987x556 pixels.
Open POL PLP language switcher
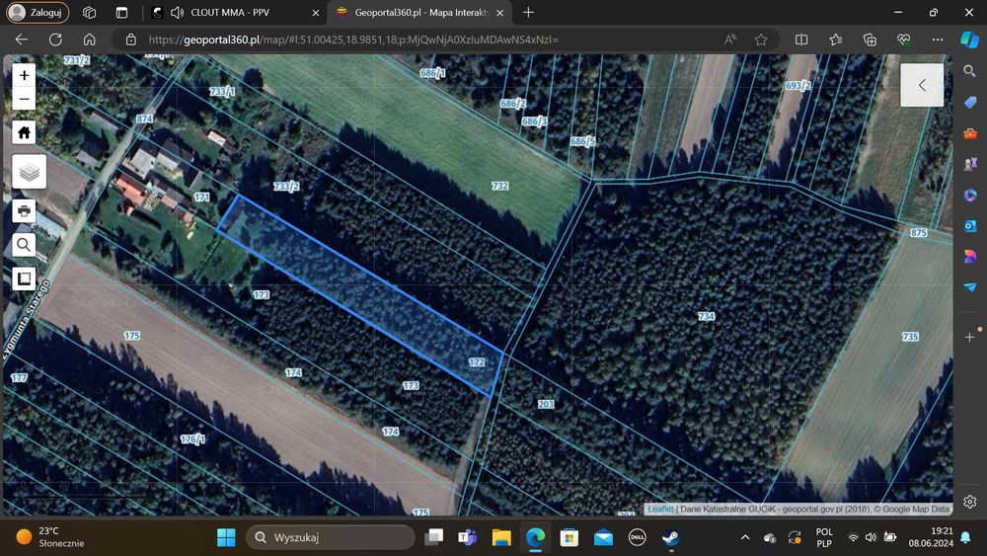point(824,537)
